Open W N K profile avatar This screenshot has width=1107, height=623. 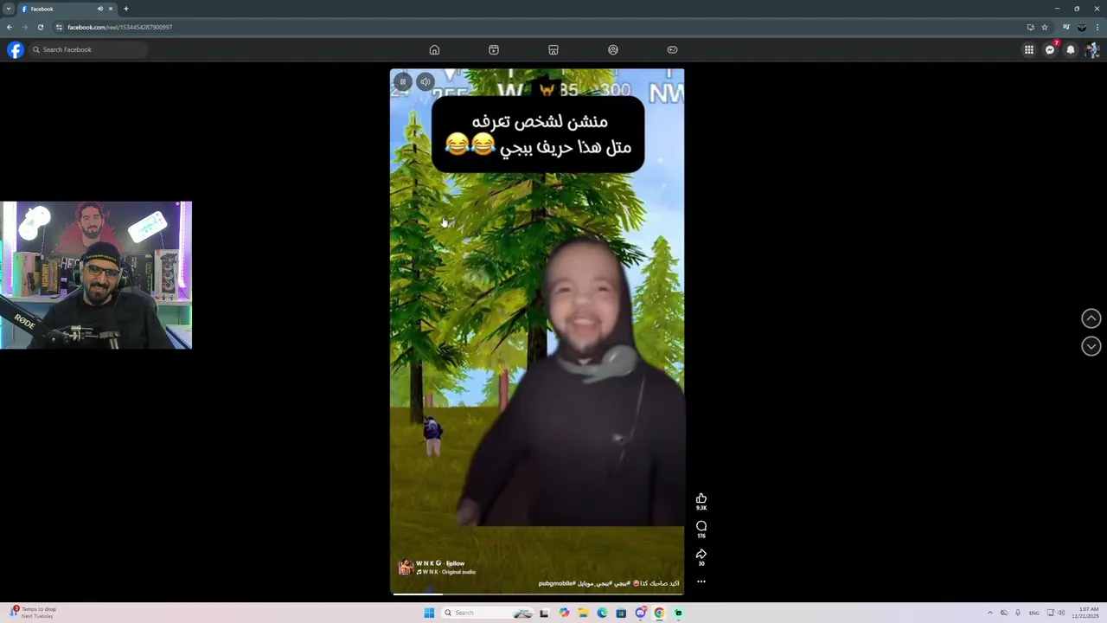(405, 567)
